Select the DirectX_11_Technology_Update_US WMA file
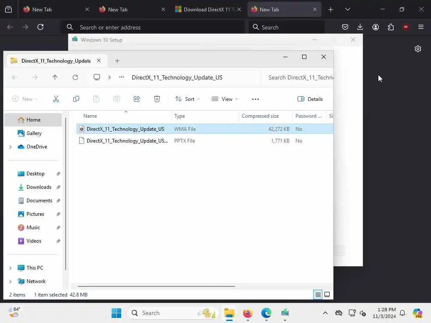This screenshot has height=323, width=431. coord(205,129)
